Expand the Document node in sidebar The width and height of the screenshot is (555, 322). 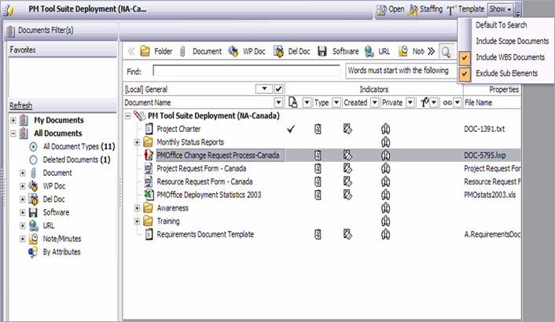coord(23,174)
